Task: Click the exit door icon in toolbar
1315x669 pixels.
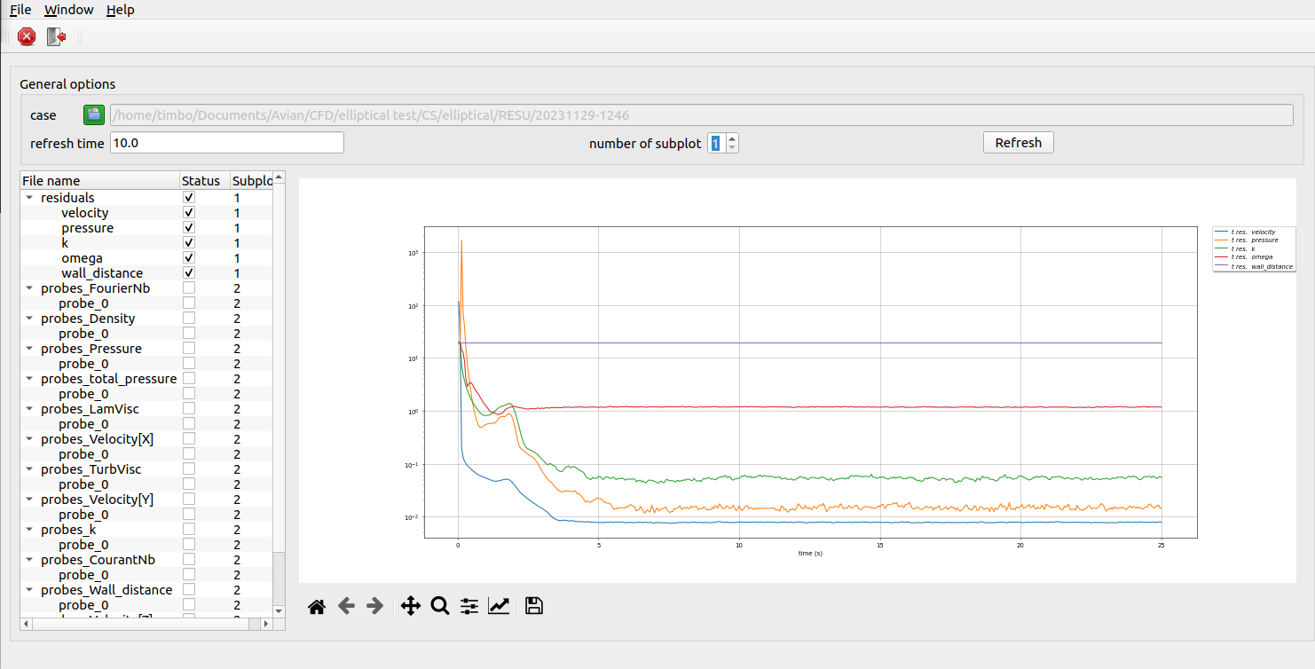Action: 57,36
